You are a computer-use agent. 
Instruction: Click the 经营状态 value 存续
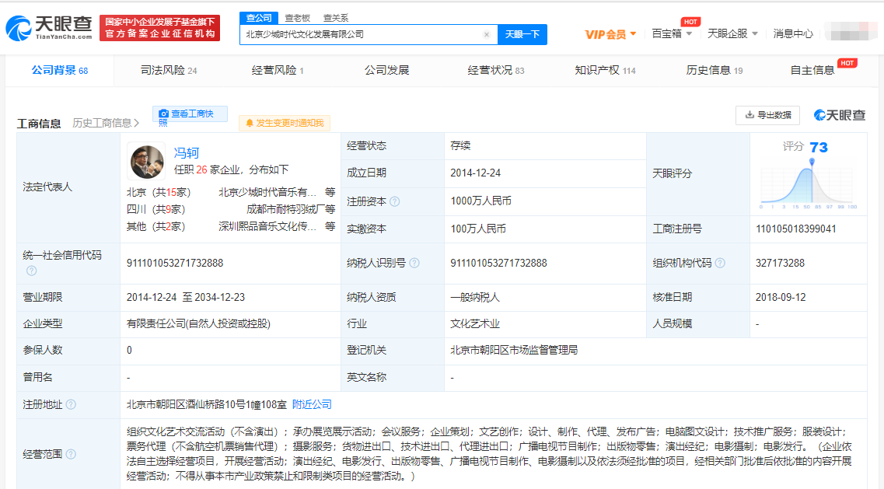tap(460, 145)
